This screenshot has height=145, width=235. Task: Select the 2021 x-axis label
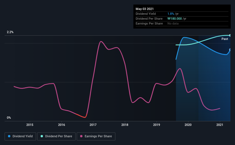click(x=220, y=125)
